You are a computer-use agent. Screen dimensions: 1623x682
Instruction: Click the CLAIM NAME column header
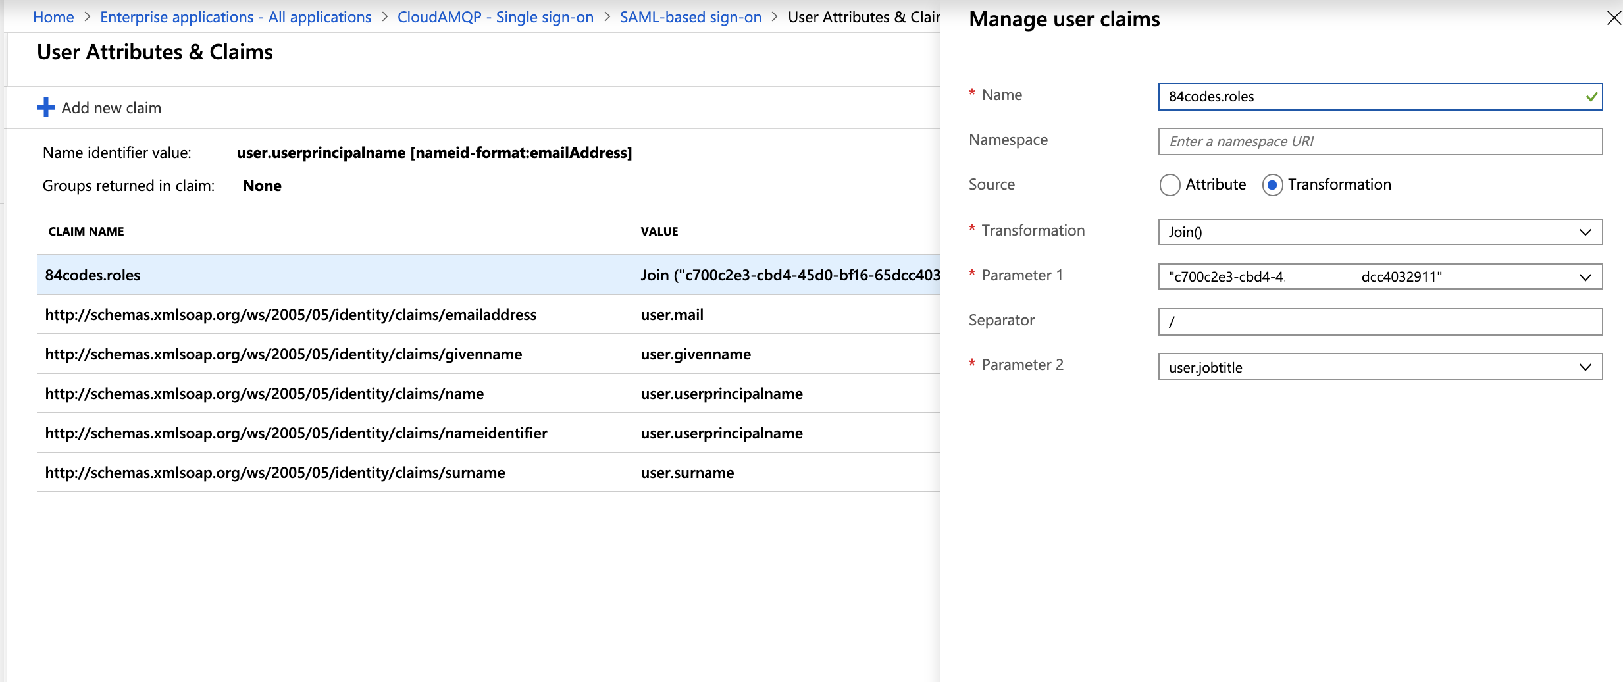coord(86,232)
